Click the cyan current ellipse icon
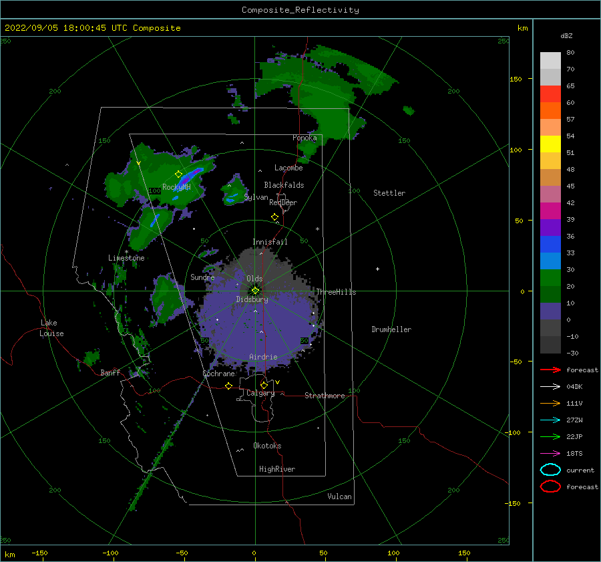 click(x=550, y=470)
